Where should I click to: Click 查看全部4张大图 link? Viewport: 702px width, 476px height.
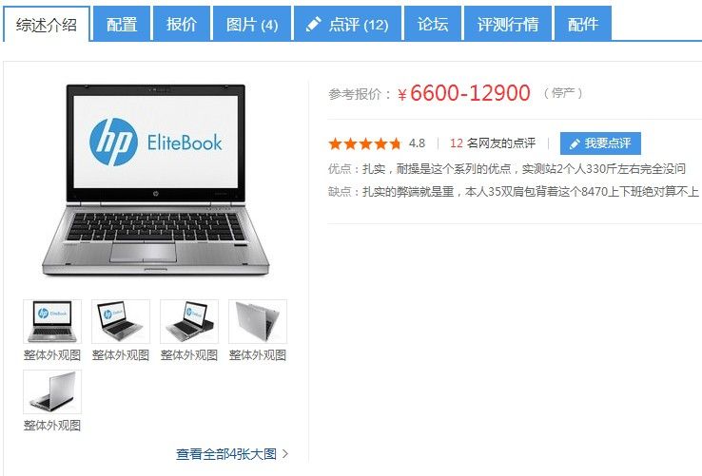tap(226, 454)
